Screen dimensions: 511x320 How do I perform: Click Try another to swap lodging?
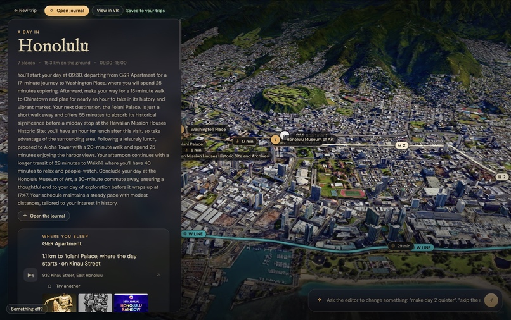coord(68,286)
